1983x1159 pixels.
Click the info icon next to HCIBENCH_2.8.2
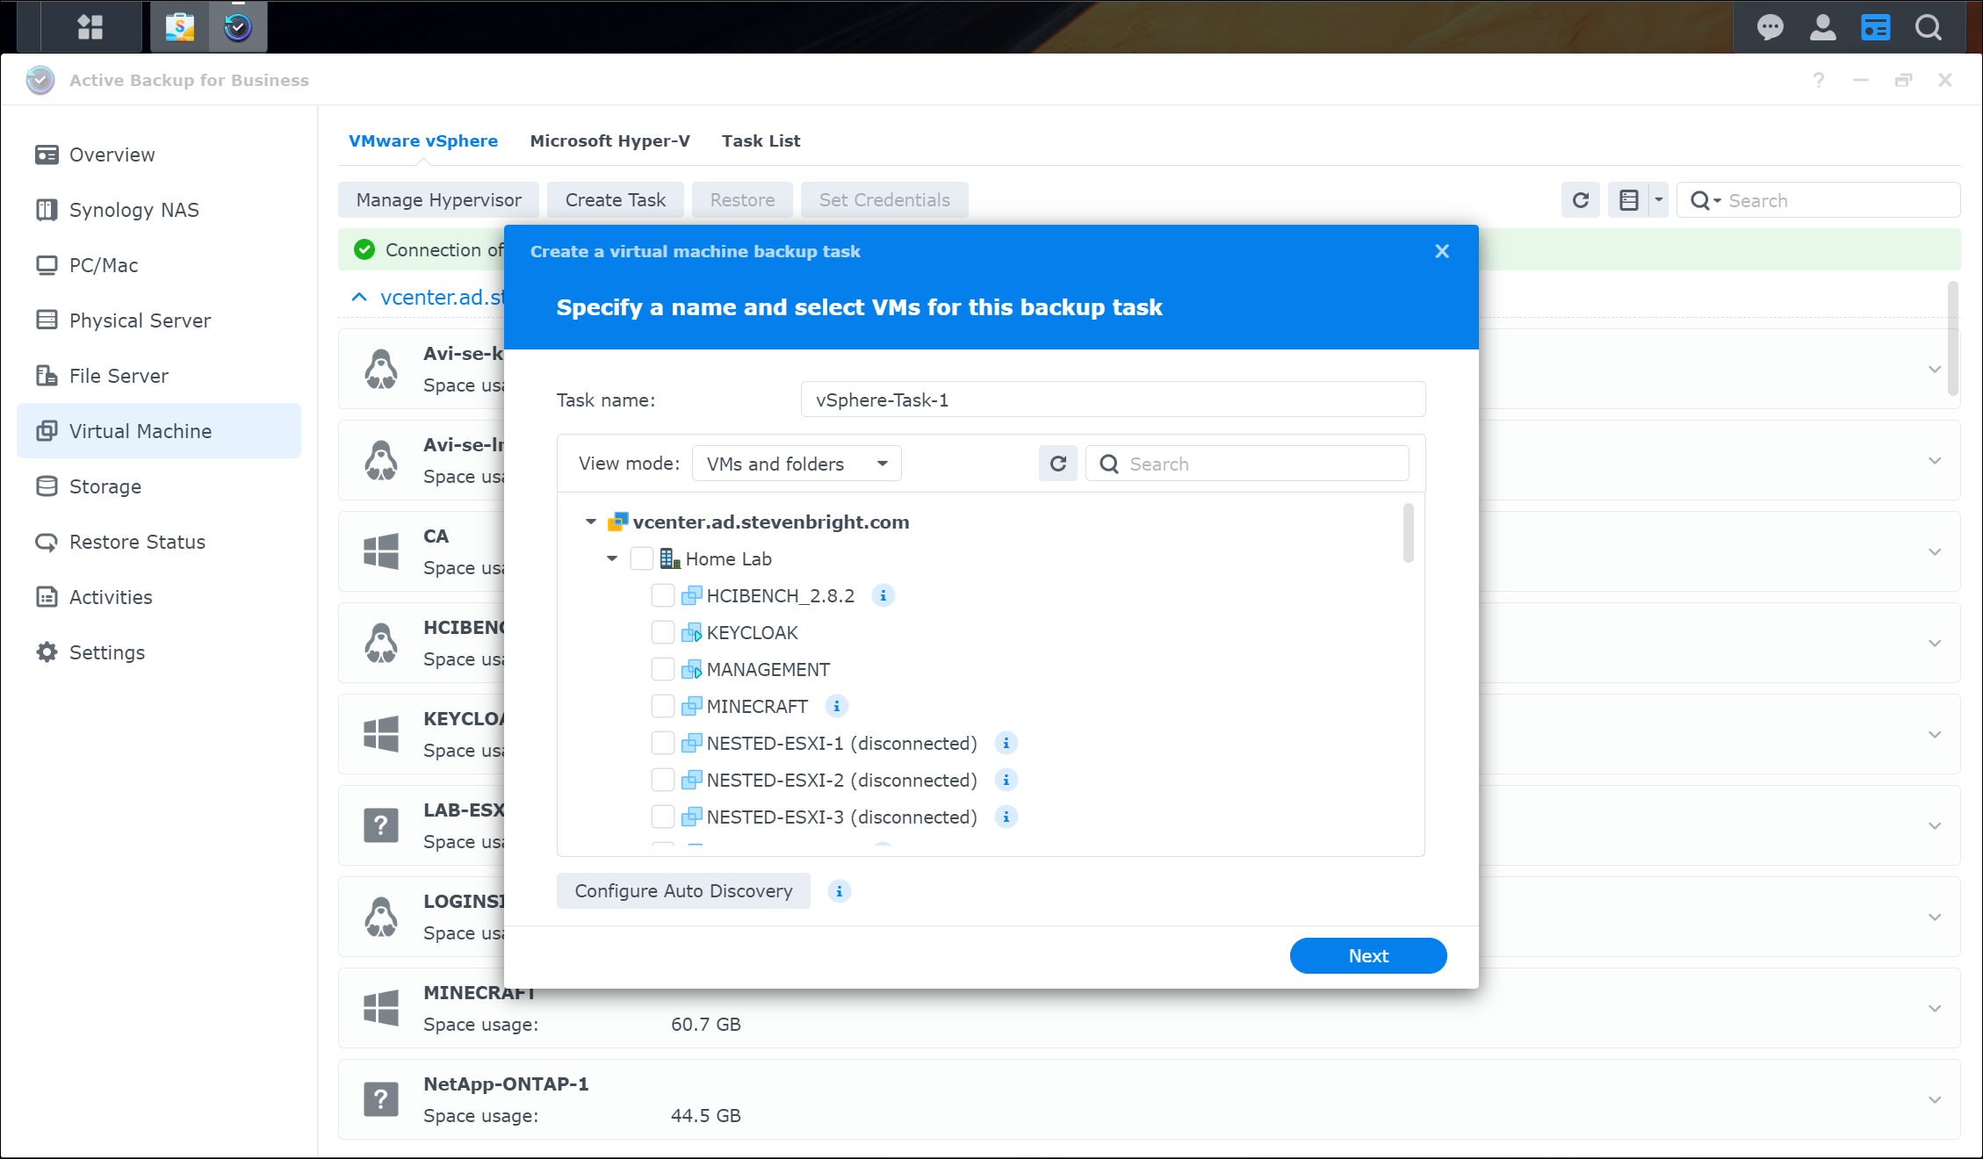[883, 596]
